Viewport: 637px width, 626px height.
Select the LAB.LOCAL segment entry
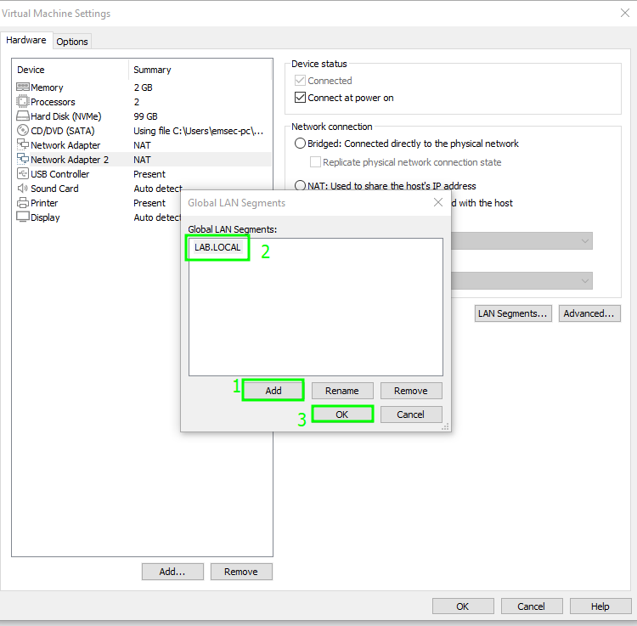pyautogui.click(x=217, y=247)
